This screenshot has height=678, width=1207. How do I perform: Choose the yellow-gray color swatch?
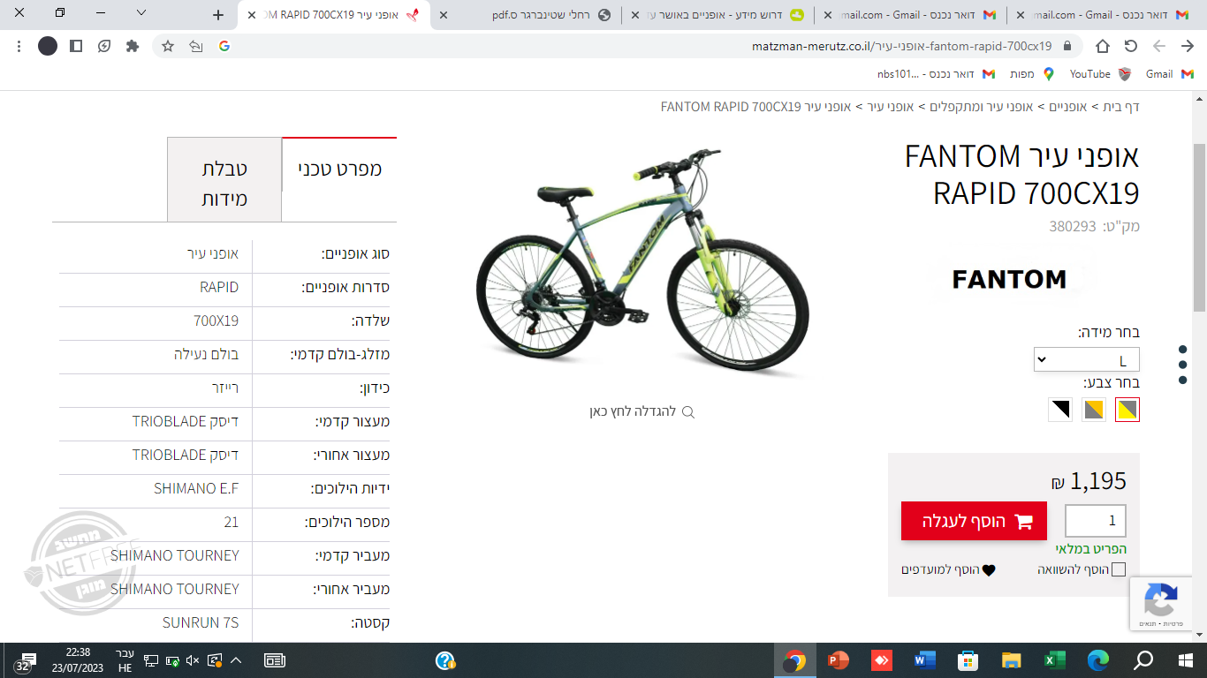click(x=1127, y=410)
